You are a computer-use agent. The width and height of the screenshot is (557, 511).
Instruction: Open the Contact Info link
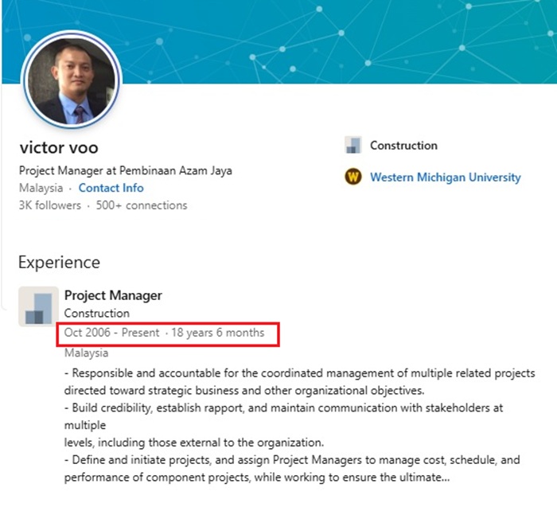(x=111, y=189)
